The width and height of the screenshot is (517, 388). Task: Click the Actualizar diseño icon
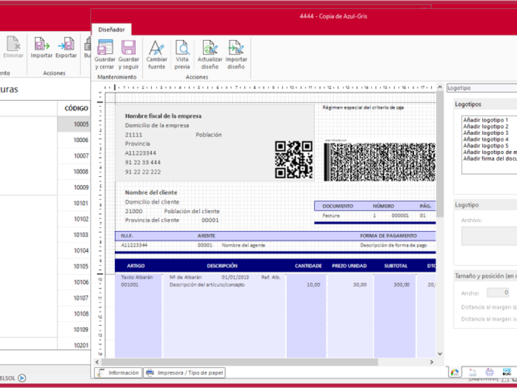tap(209, 48)
